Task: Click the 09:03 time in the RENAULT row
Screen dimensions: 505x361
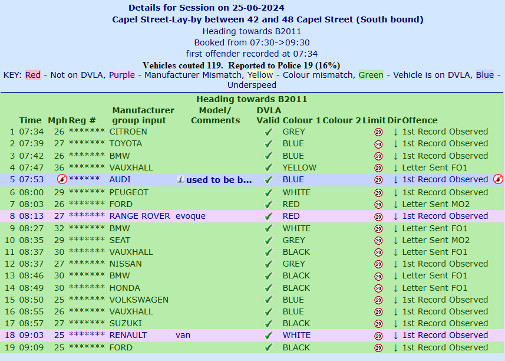Action: click(31, 335)
